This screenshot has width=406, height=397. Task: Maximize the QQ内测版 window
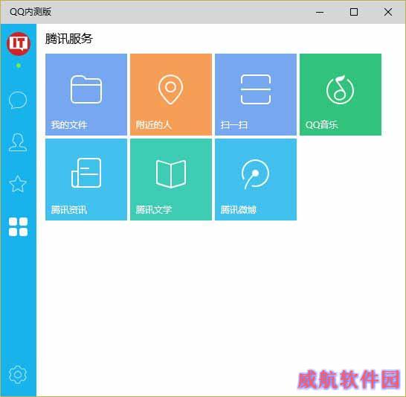[354, 12]
